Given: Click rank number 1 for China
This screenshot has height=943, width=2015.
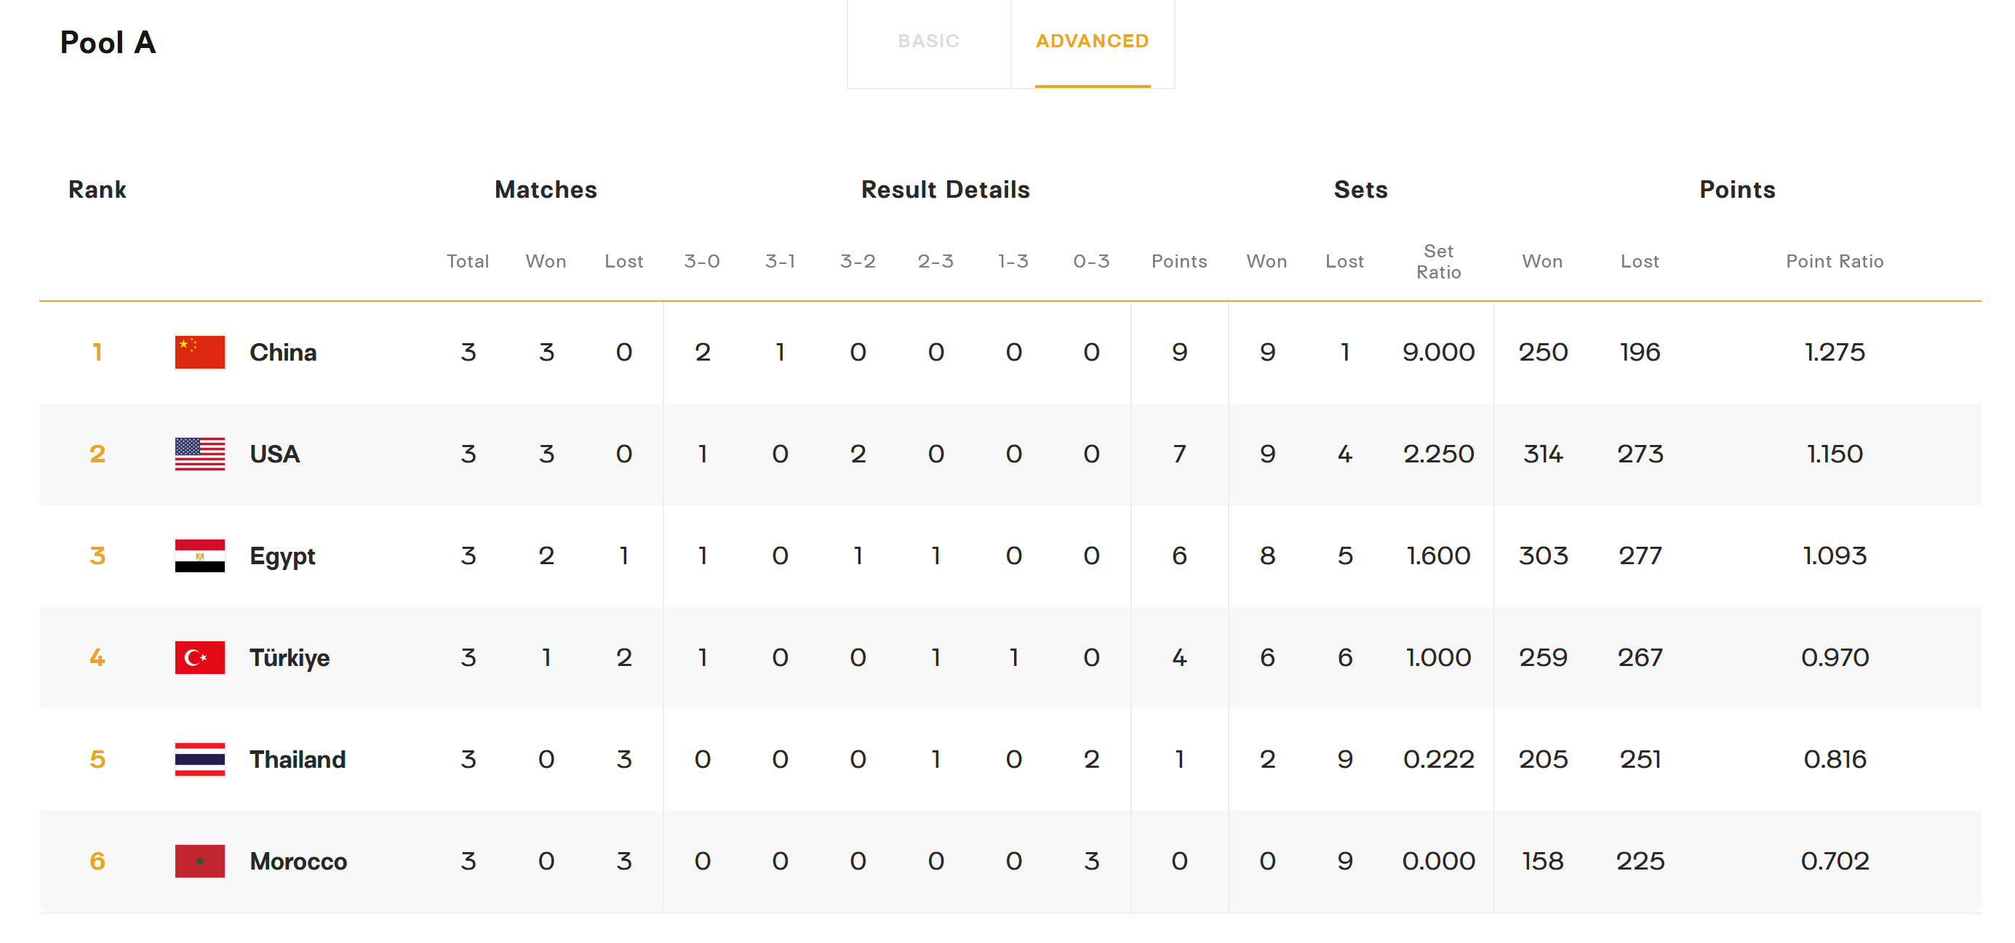Looking at the screenshot, I should [97, 352].
